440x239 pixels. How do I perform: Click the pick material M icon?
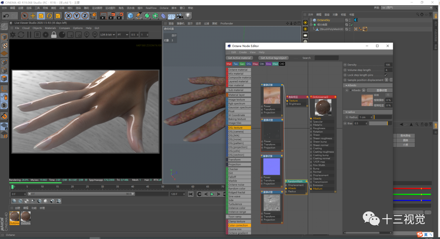[95, 35]
